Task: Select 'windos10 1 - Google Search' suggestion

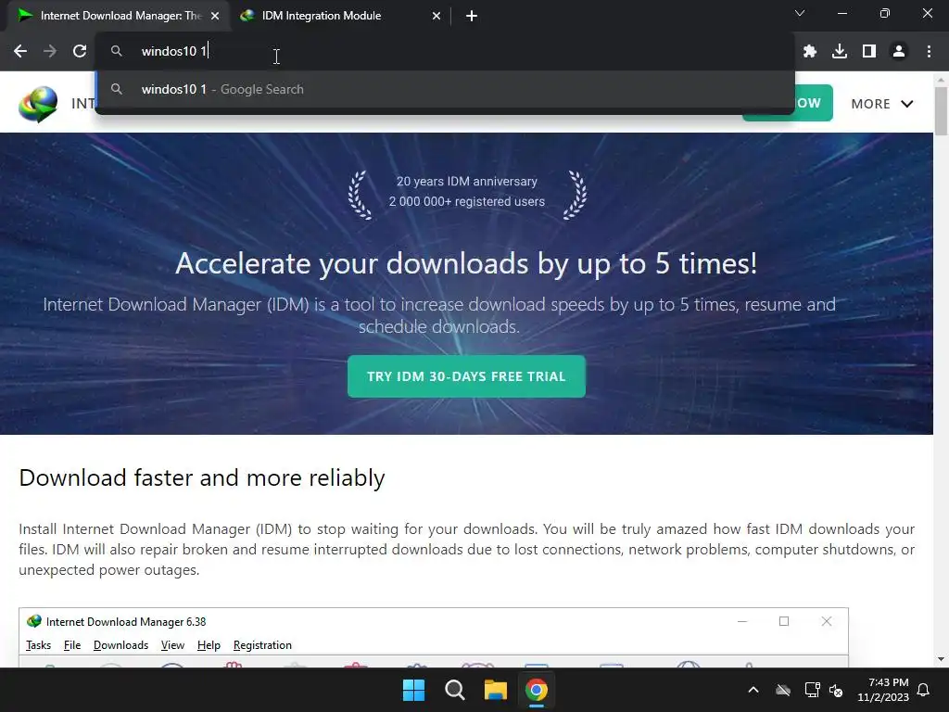Action: 445,90
